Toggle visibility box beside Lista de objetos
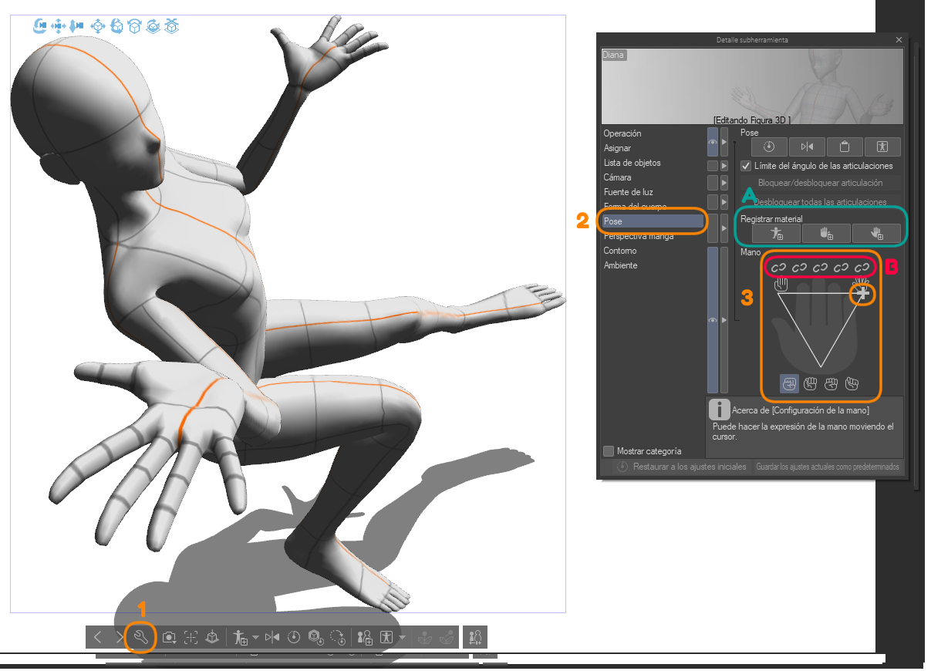Viewport: 931px width, 671px height. point(713,166)
